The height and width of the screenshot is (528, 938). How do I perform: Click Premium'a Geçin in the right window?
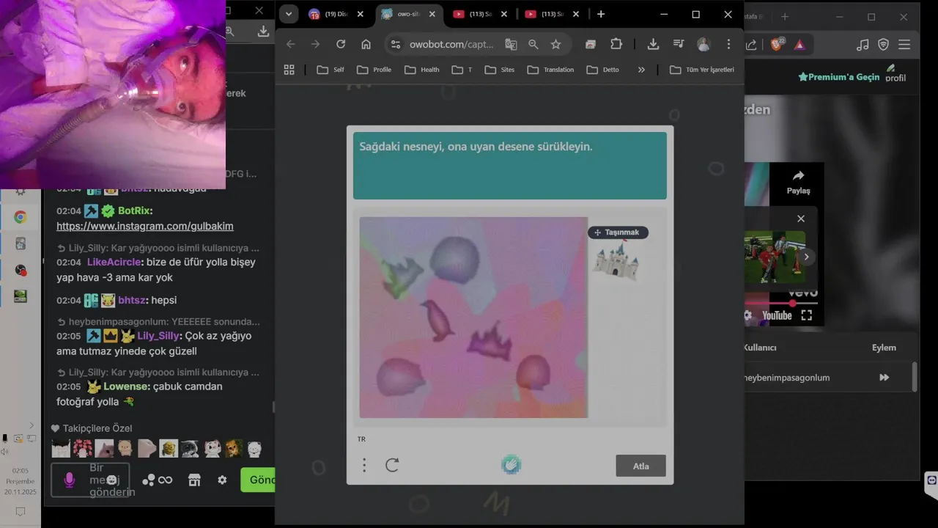tap(838, 77)
